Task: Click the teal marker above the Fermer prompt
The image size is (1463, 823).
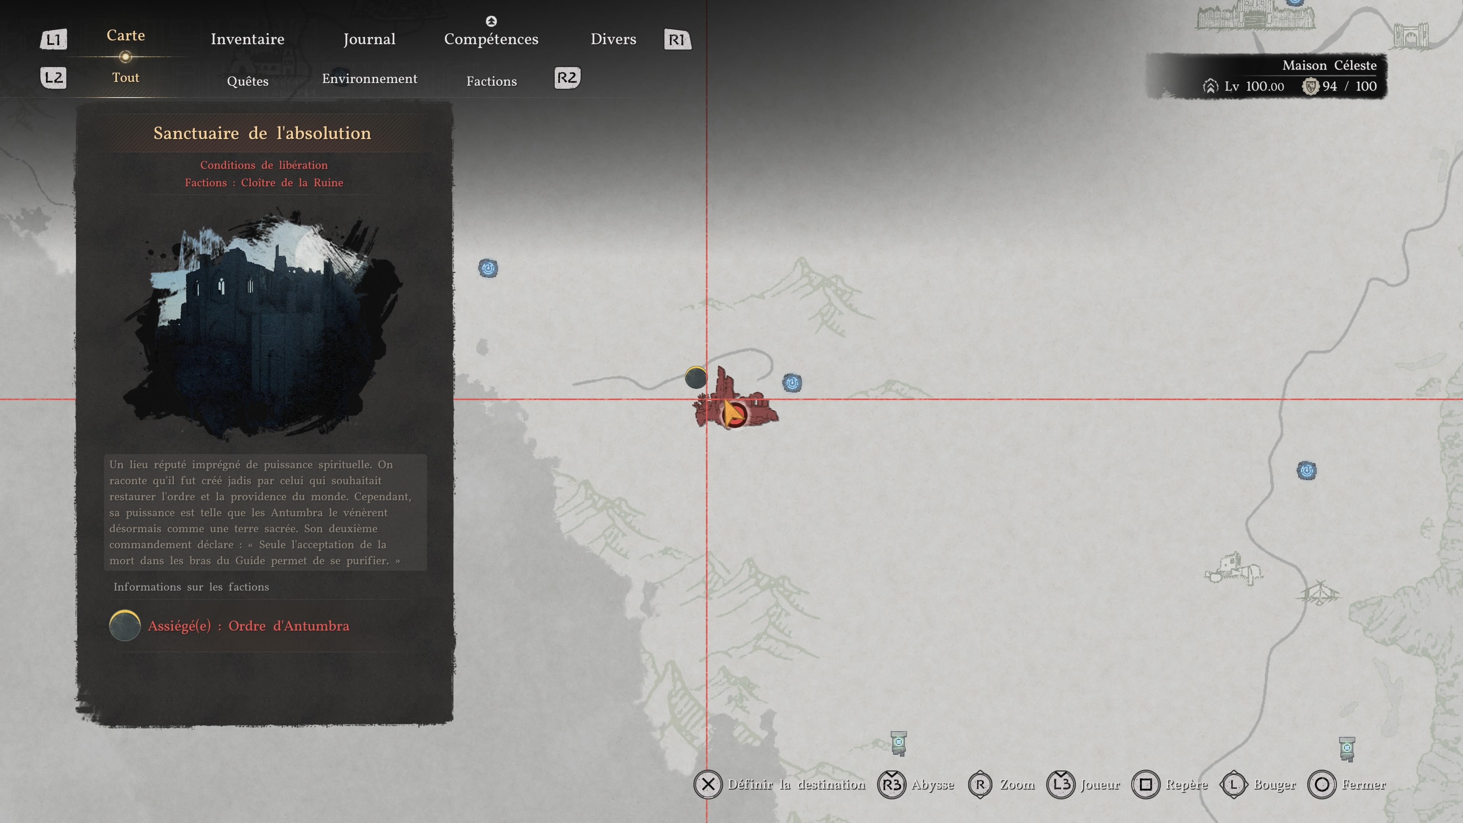Action: [1347, 749]
